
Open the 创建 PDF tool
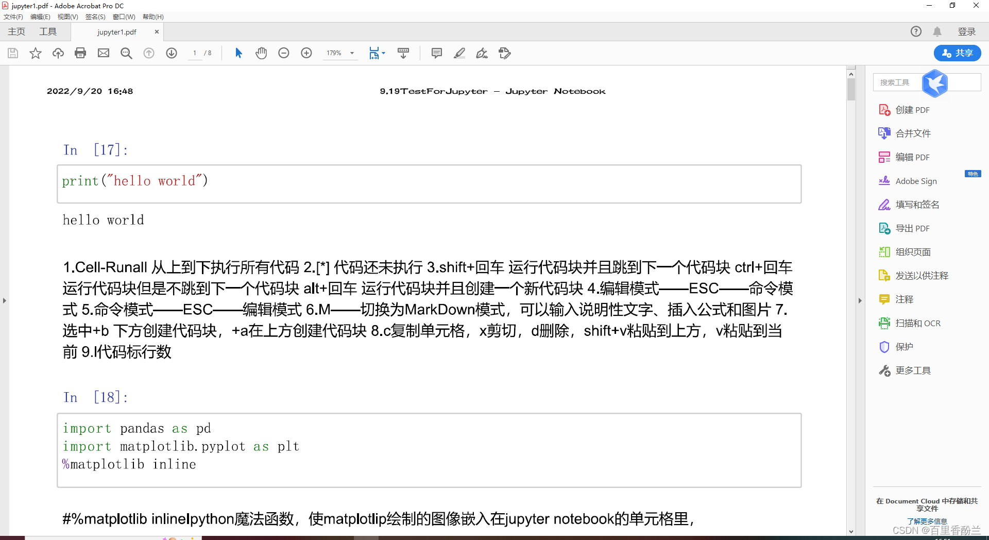tap(912, 110)
